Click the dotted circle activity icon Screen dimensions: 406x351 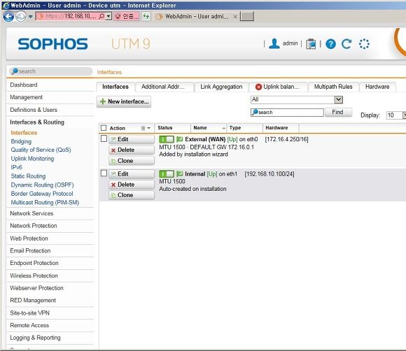pos(364,44)
